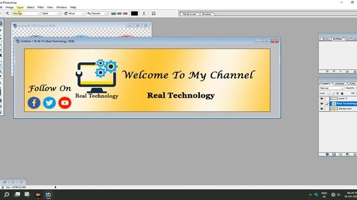Screen dimensions: 357x200
Task: Open the anti-aliasing Smooth dropdown
Action: point(99,13)
